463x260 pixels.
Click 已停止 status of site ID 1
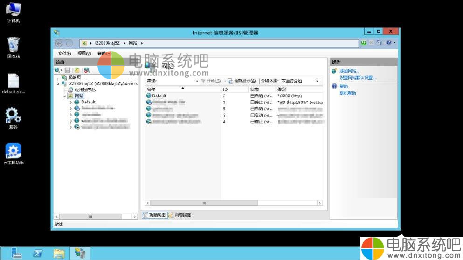coord(261,103)
